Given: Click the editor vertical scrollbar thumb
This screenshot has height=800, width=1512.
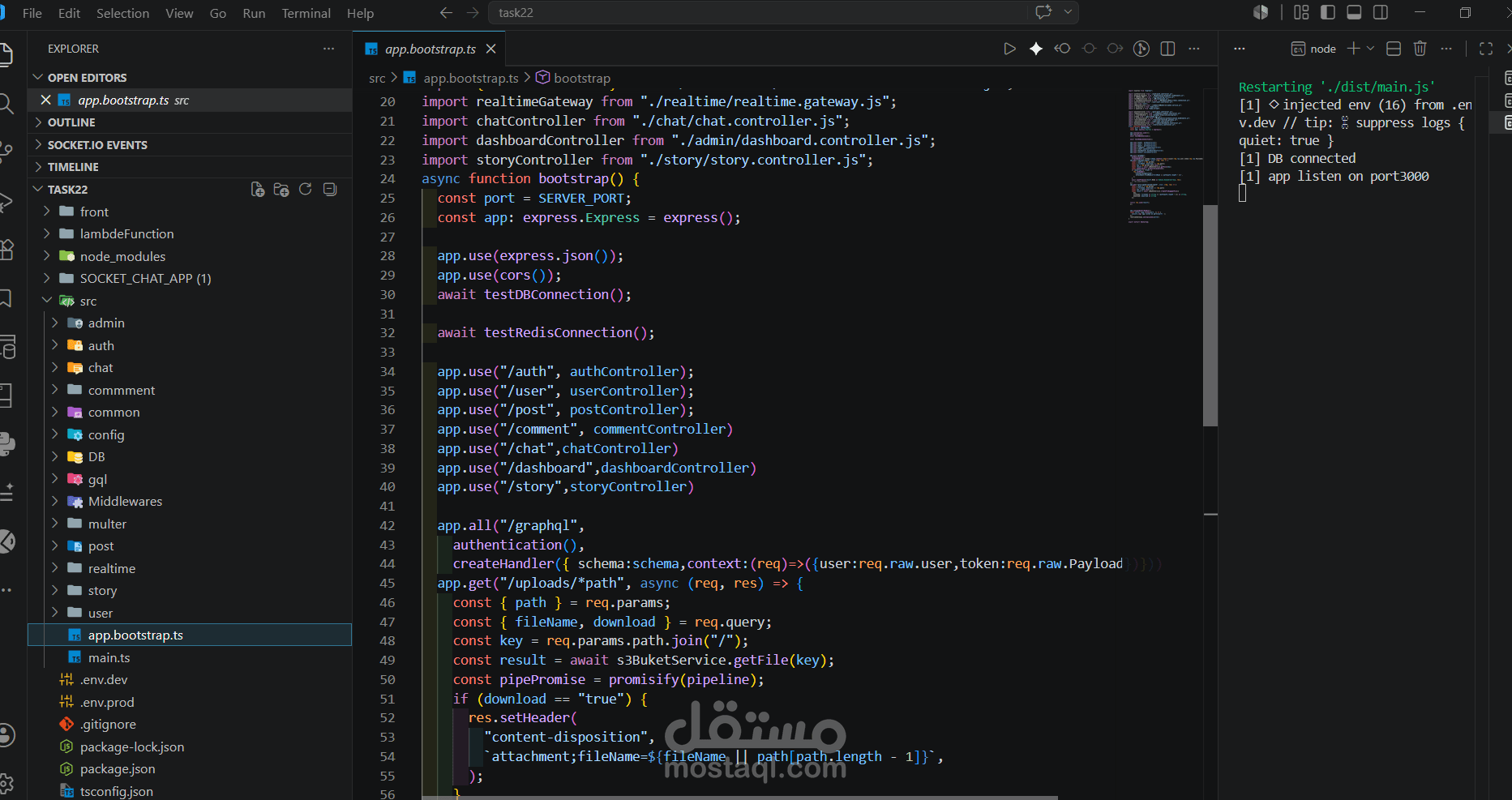Looking at the screenshot, I should (1210, 315).
